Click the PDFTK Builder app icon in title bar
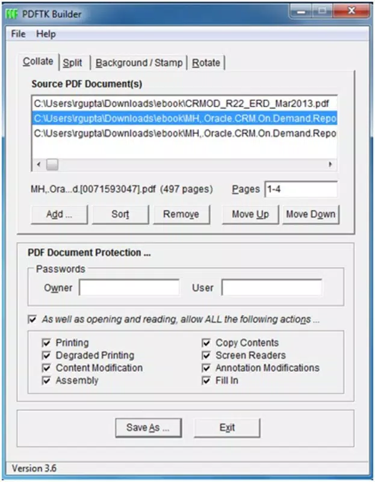 (x=11, y=14)
